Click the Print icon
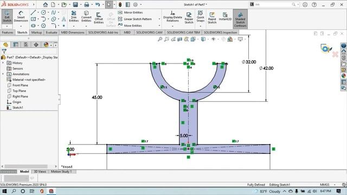 click(x=87, y=5)
